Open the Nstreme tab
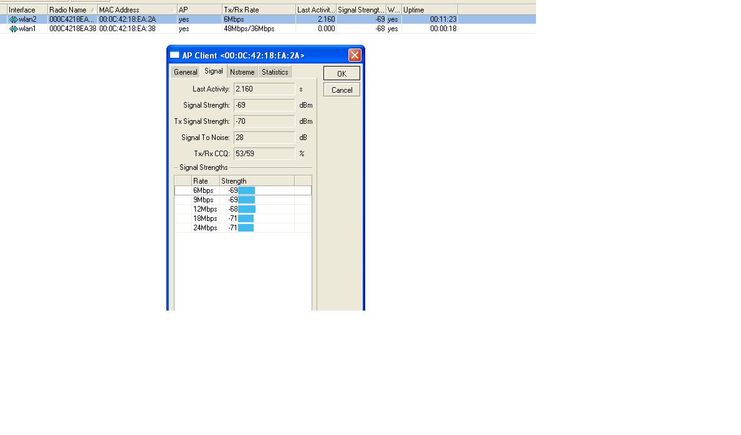 pyautogui.click(x=242, y=72)
